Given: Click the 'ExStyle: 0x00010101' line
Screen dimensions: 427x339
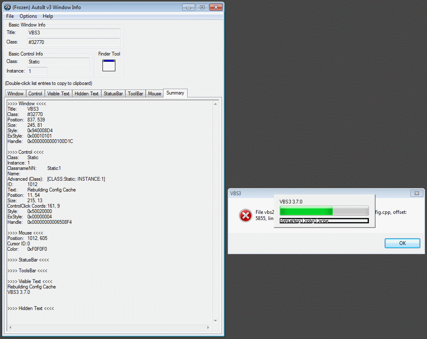Looking at the screenshot, I should (x=29, y=136).
